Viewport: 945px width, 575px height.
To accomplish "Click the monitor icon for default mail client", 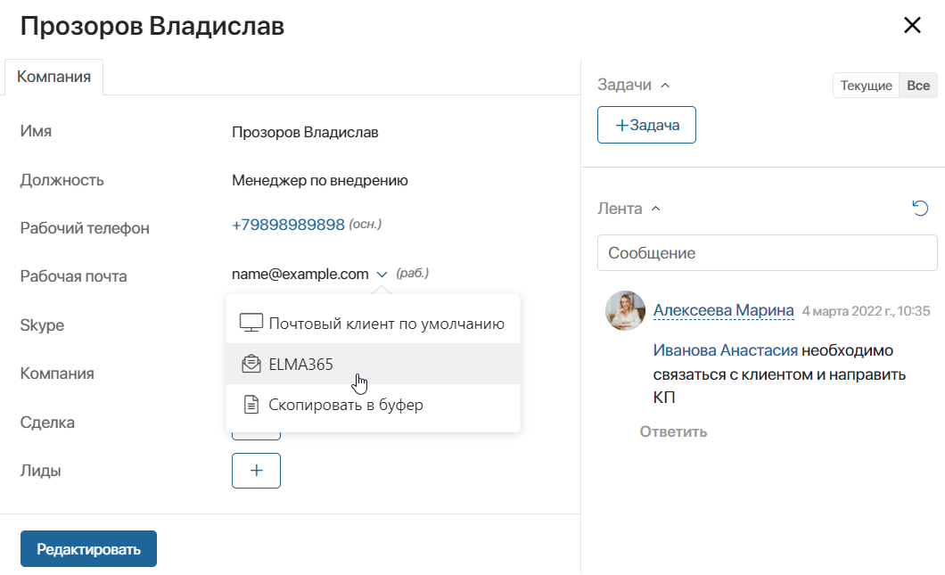I will (x=251, y=323).
